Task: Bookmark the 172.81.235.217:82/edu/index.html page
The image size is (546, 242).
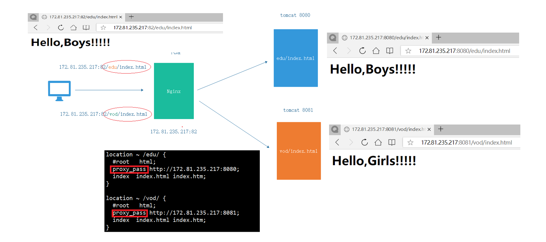Action: coord(103,28)
